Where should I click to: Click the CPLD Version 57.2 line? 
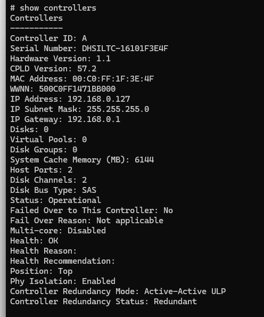[53, 69]
